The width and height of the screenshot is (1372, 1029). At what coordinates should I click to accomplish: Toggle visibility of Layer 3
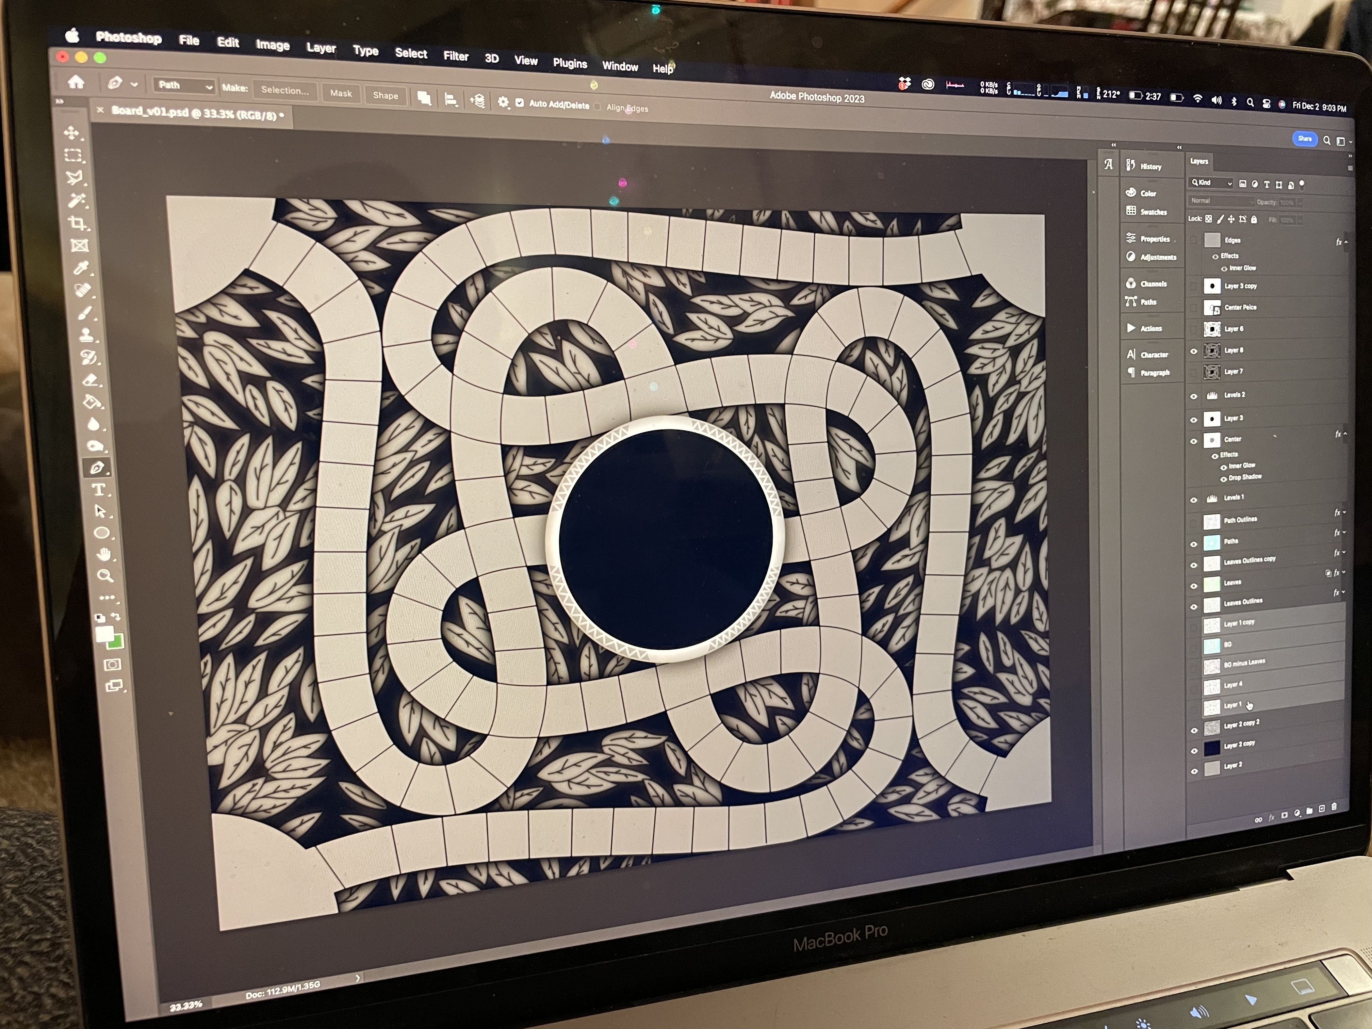[1193, 419]
